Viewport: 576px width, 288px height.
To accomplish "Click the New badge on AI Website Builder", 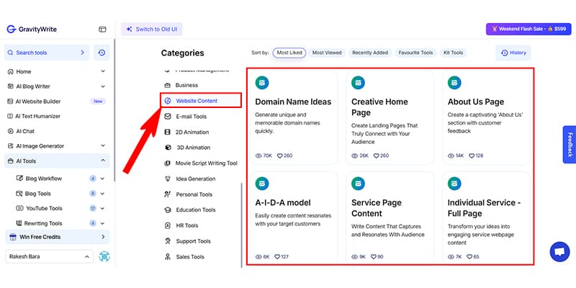I will pyautogui.click(x=98, y=102).
